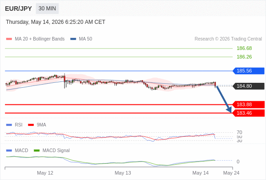
Task: Click the MACD Signal legend label
Action: [x=56, y=150]
